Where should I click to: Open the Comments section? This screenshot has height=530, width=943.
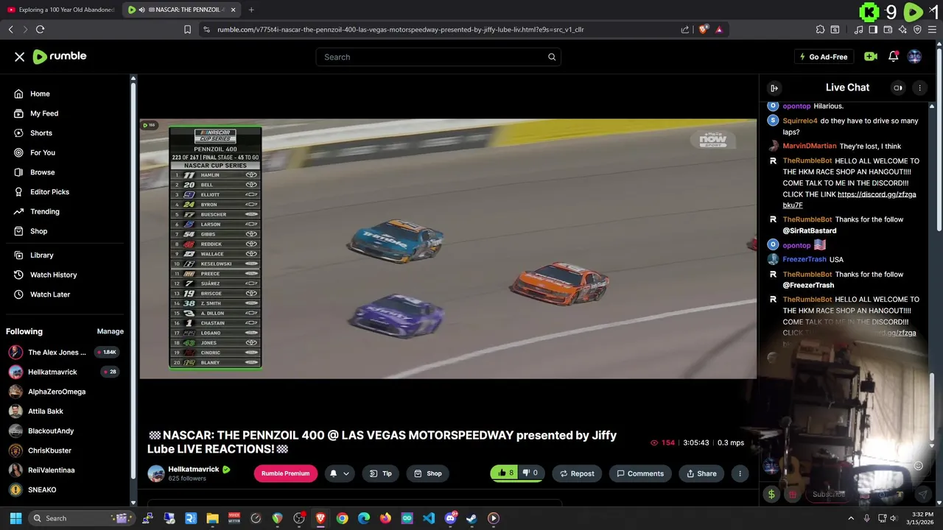(640, 473)
